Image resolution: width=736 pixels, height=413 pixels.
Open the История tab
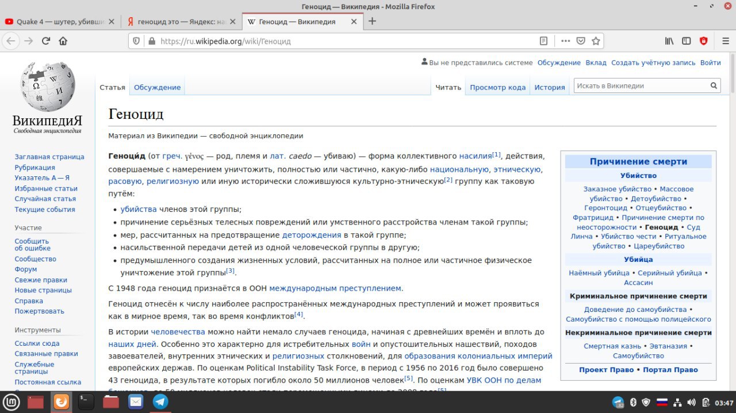point(550,87)
